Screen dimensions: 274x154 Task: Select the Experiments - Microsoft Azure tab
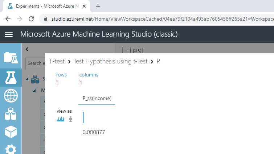pos(46,6)
